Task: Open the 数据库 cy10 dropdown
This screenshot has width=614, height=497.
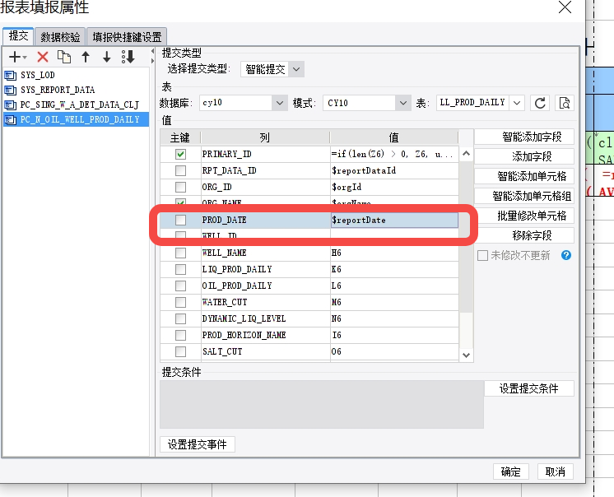Action: 280,103
